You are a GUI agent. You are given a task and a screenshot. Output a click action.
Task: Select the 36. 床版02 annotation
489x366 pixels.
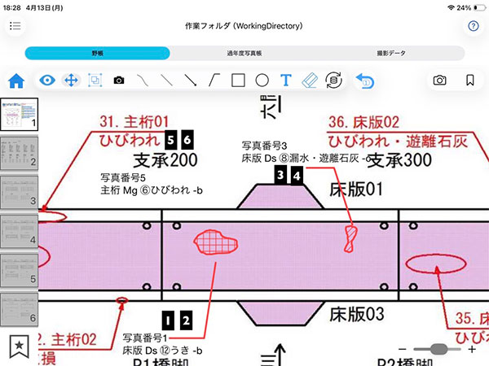pos(399,131)
